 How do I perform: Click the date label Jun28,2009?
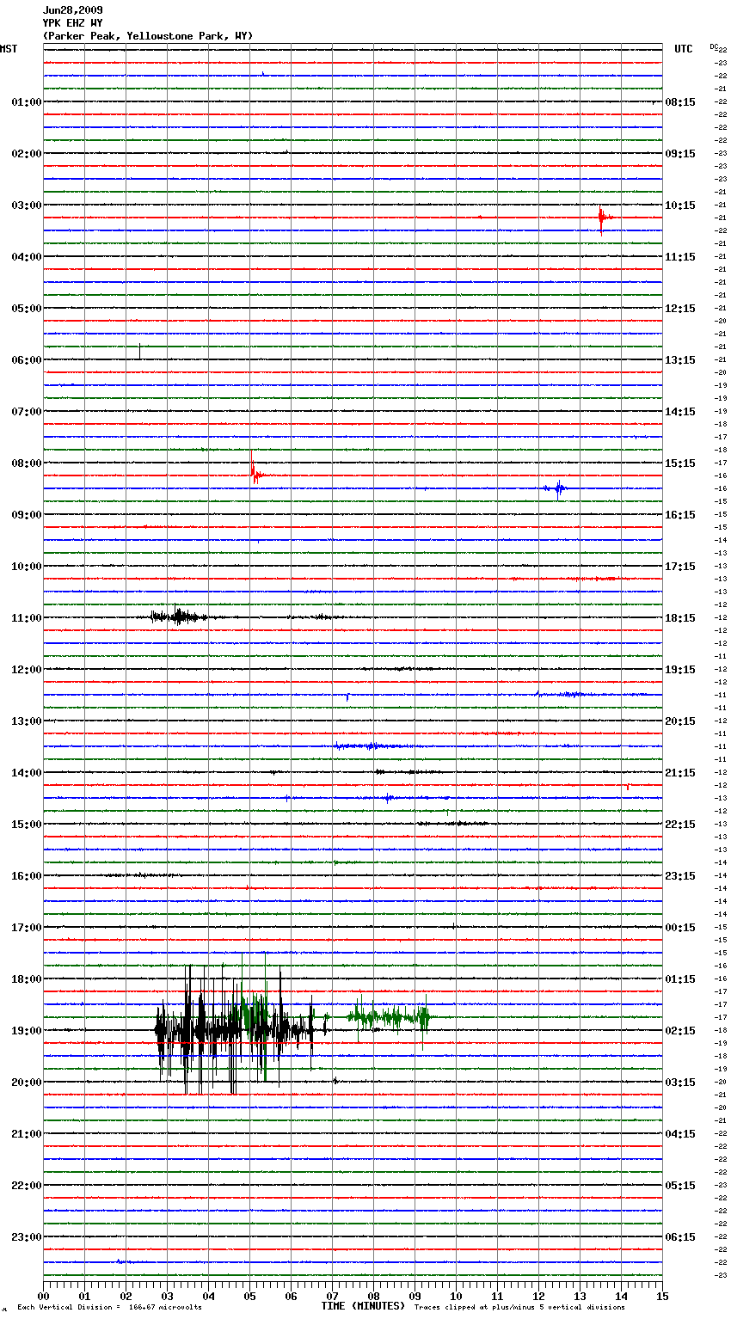click(x=72, y=10)
